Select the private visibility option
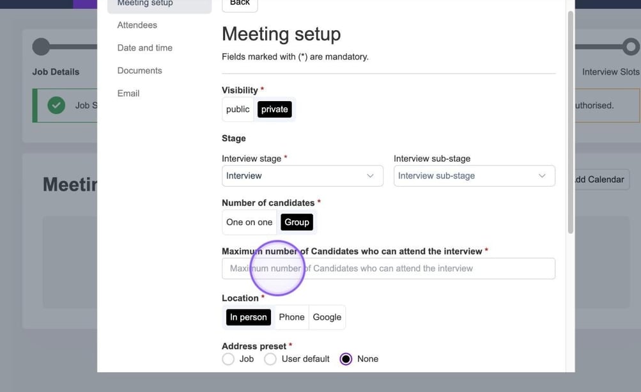641x392 pixels. point(274,109)
